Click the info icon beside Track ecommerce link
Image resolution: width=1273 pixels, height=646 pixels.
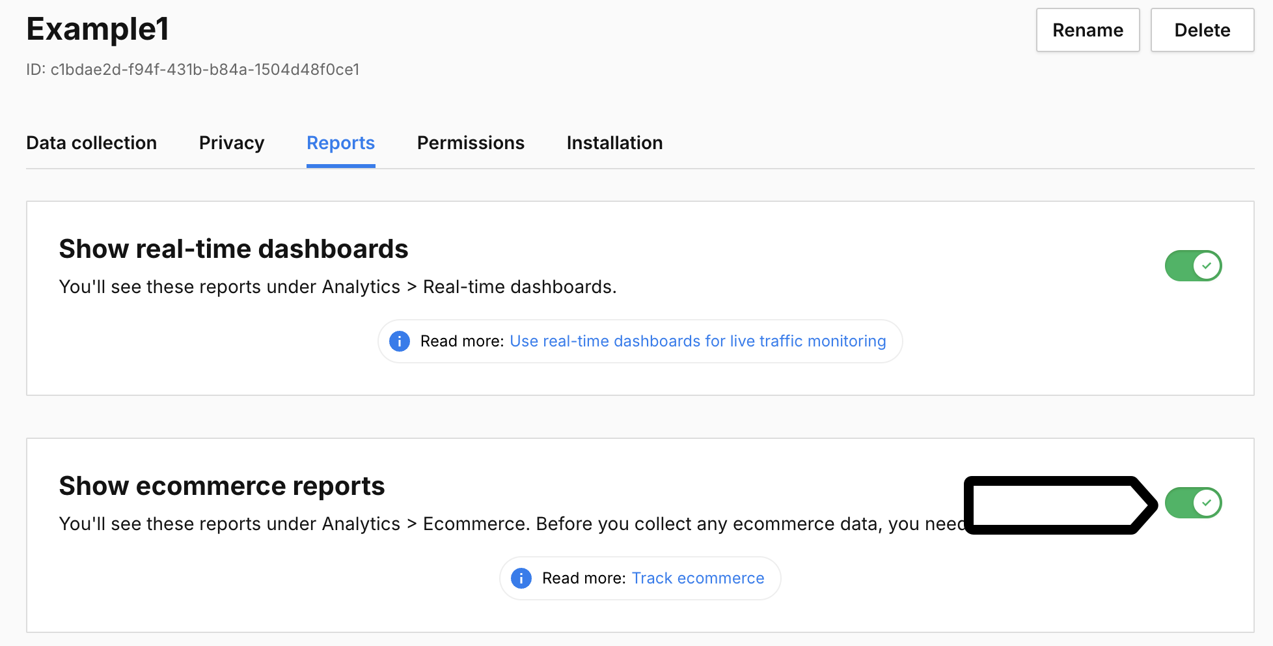[x=521, y=578]
